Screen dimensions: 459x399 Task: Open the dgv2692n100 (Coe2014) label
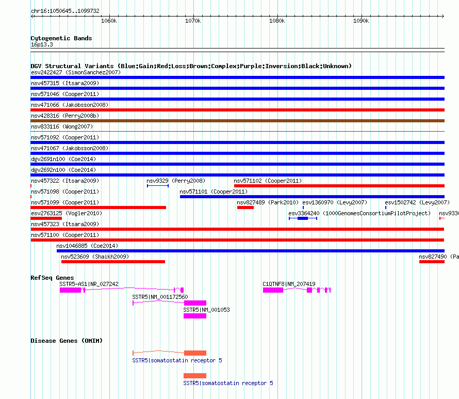point(63,170)
